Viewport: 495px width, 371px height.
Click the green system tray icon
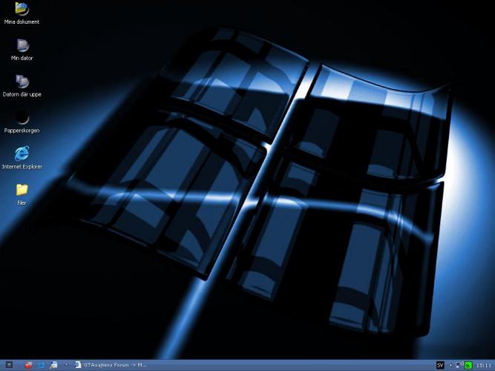pos(468,365)
